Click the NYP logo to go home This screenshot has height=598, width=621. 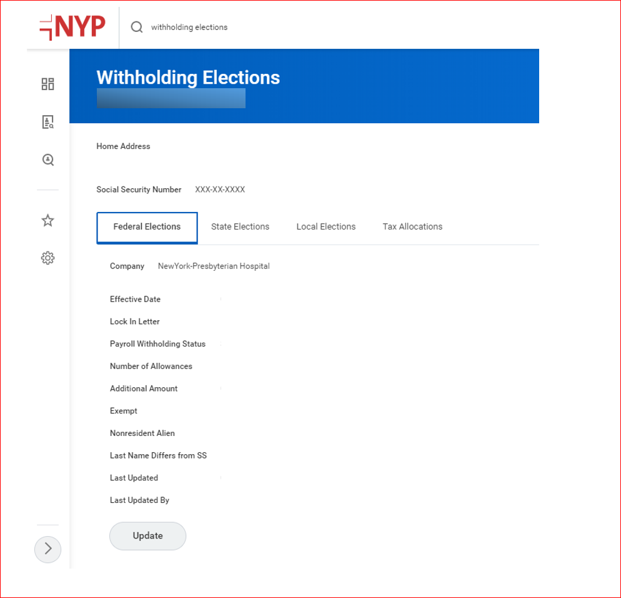[x=72, y=27]
